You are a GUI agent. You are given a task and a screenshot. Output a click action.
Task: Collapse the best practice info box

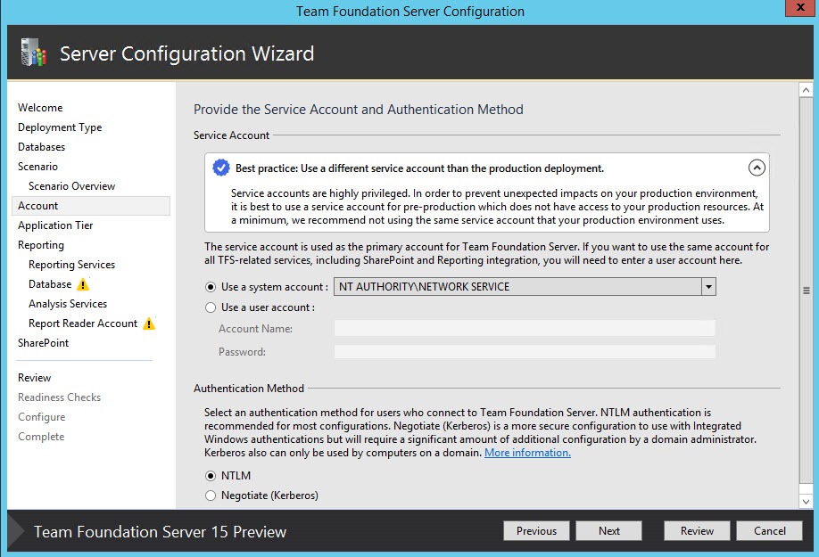click(757, 168)
